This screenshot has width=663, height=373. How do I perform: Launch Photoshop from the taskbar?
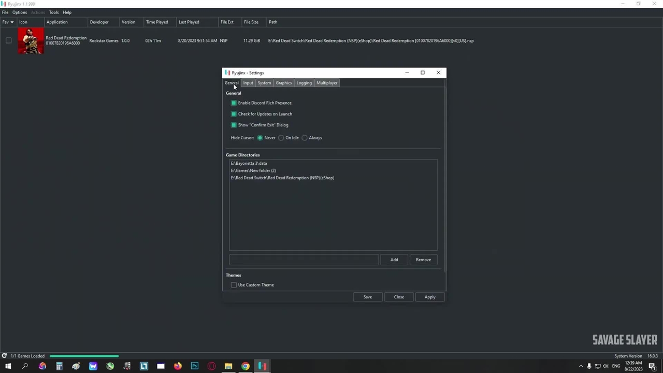[195, 366]
